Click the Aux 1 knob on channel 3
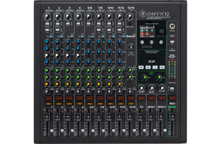Screen dimensions: 221x144 coord(68,70)
